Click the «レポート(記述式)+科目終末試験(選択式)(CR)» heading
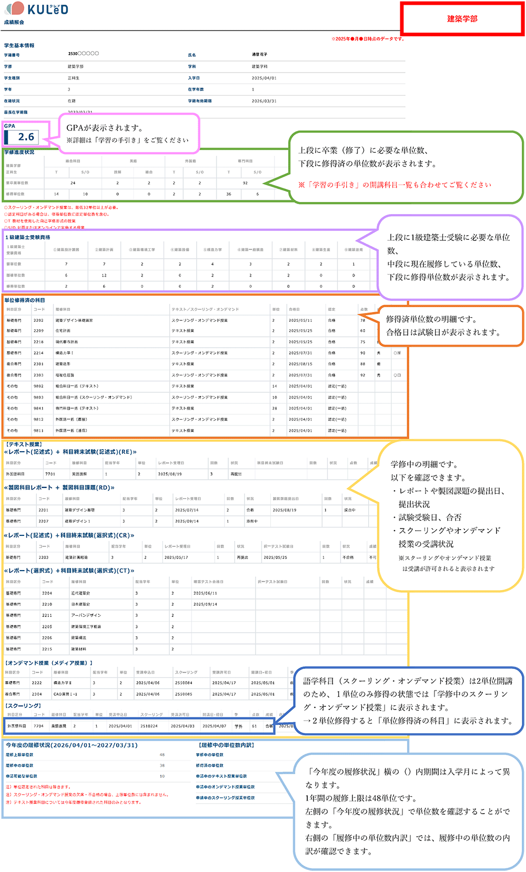 (69, 535)
